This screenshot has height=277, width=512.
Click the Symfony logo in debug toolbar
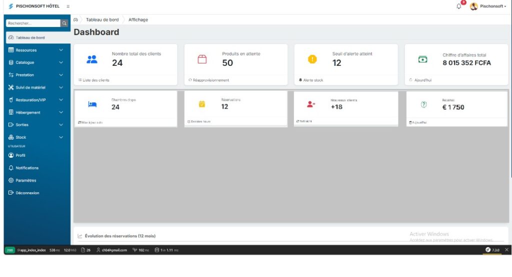pos(488,250)
